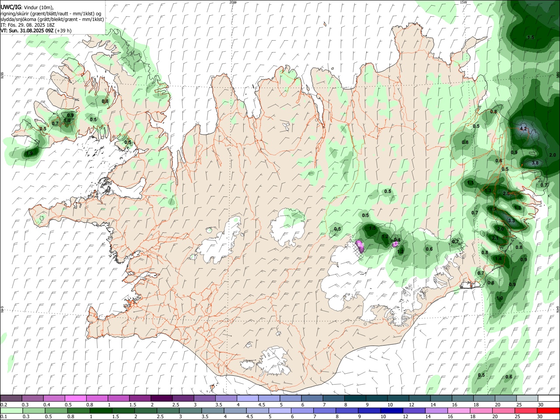Click the 2.1 precipitation value on the map

[495, 238]
